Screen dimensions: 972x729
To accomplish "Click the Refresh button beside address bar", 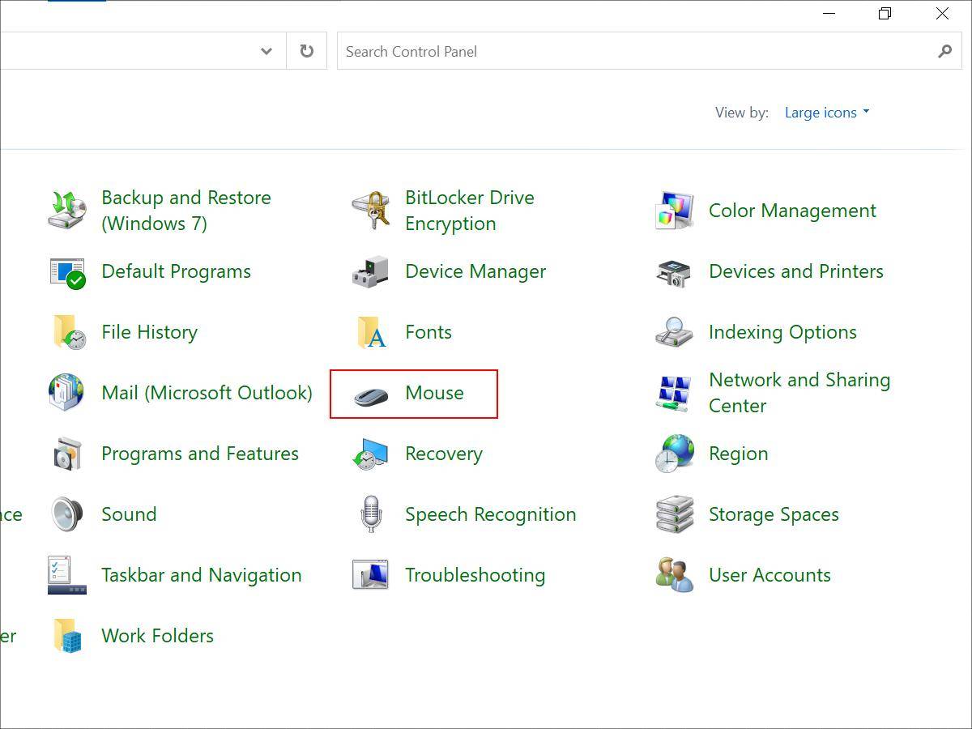I will pyautogui.click(x=306, y=51).
